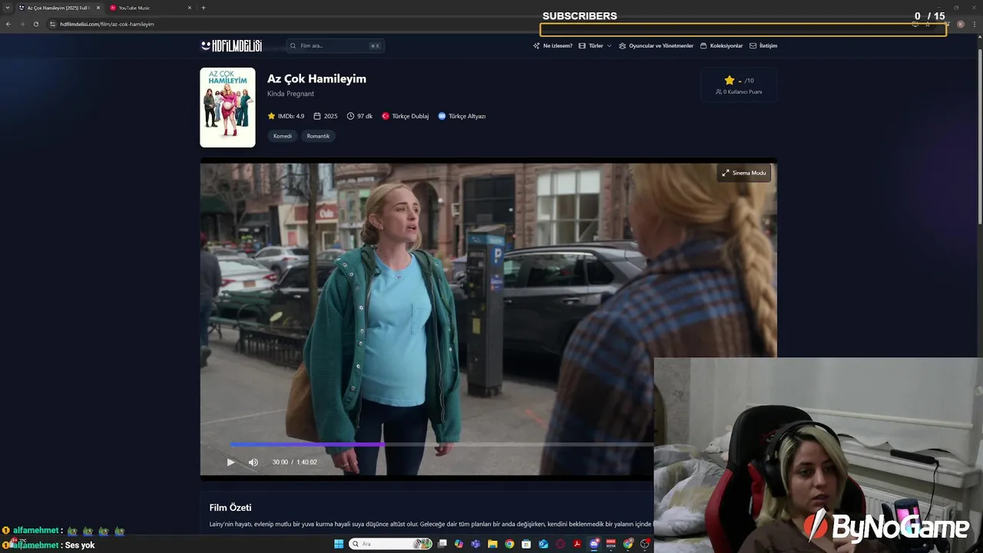Open Task View on the taskbar

pos(442,544)
